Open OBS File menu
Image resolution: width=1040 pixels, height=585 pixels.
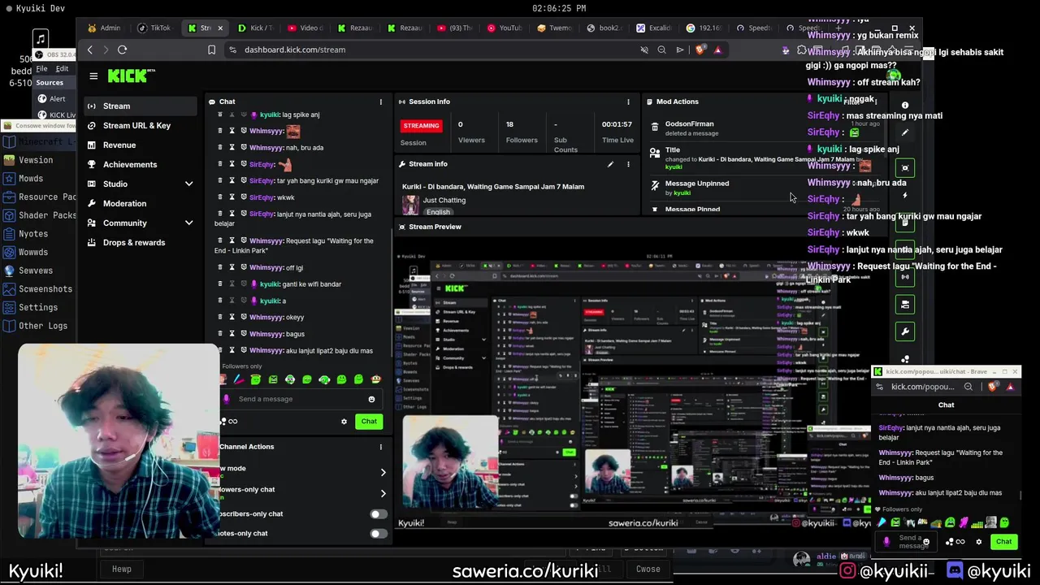point(41,69)
